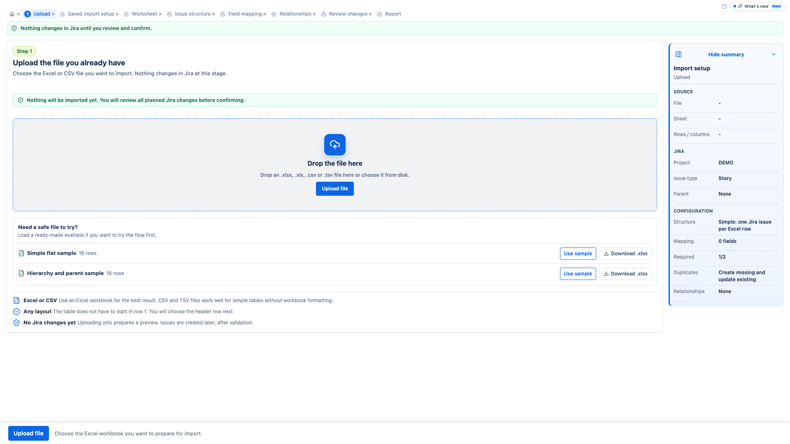
Task: Click the Hide summary link
Action: [x=726, y=54]
